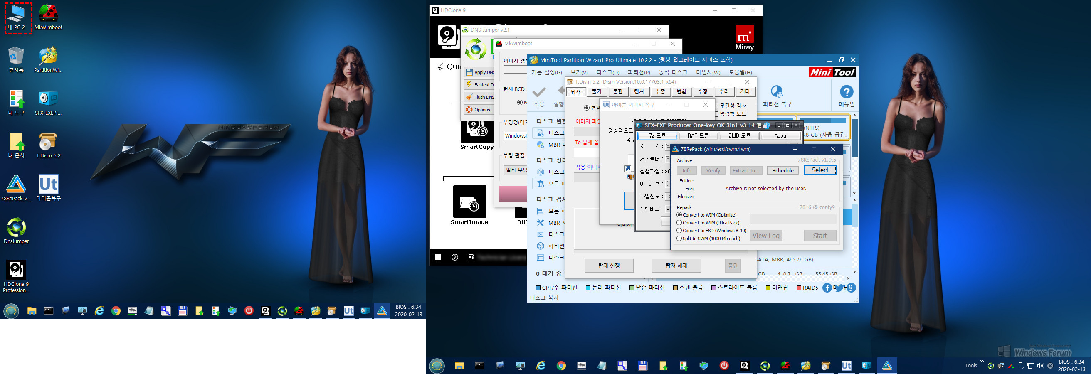
Task: Open the 디스크(D) menu in MiniTool
Action: tap(608, 72)
